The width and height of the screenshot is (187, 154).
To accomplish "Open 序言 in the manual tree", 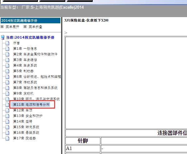I will (x=16, y=43).
